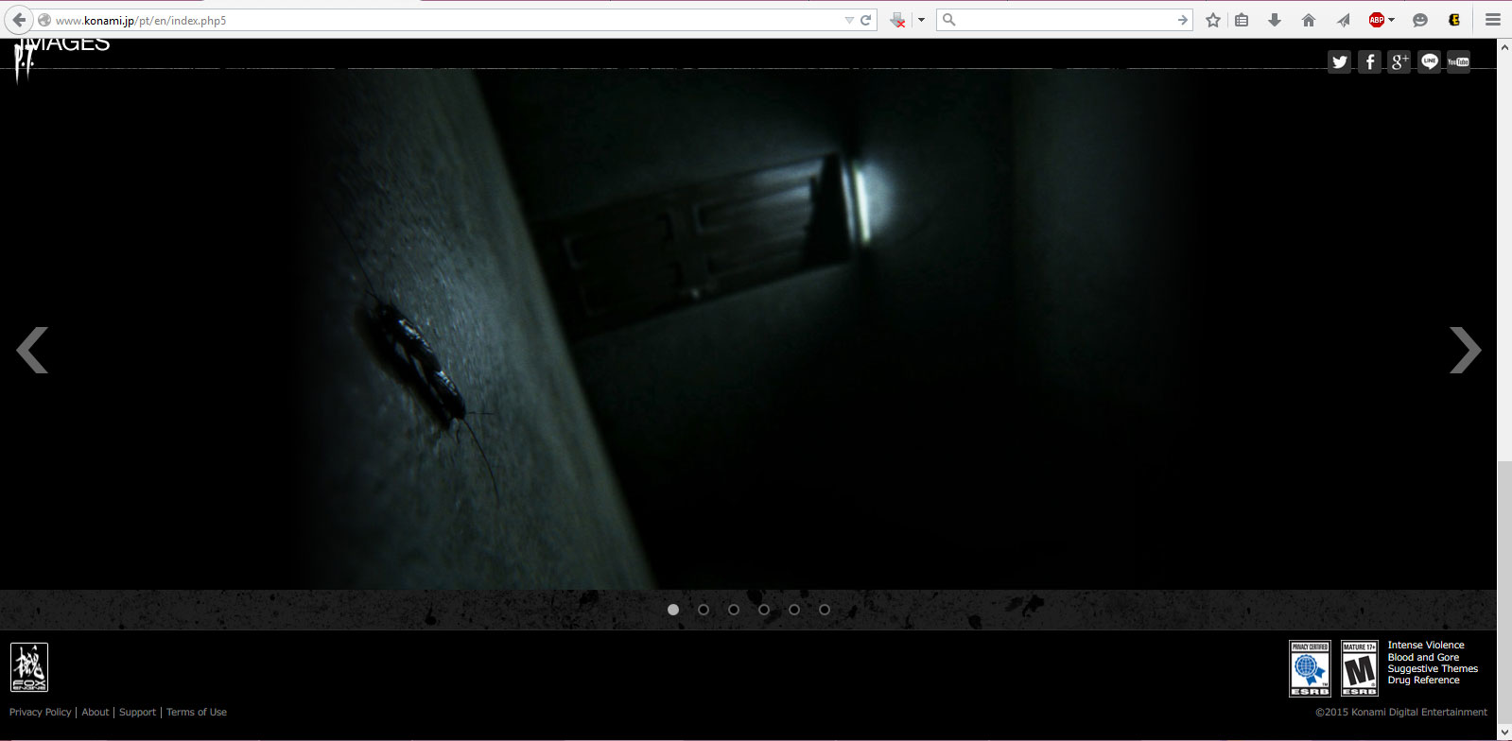Click the page vertical scrollbar thumb
This screenshot has height=741, width=1512.
point(1504,594)
